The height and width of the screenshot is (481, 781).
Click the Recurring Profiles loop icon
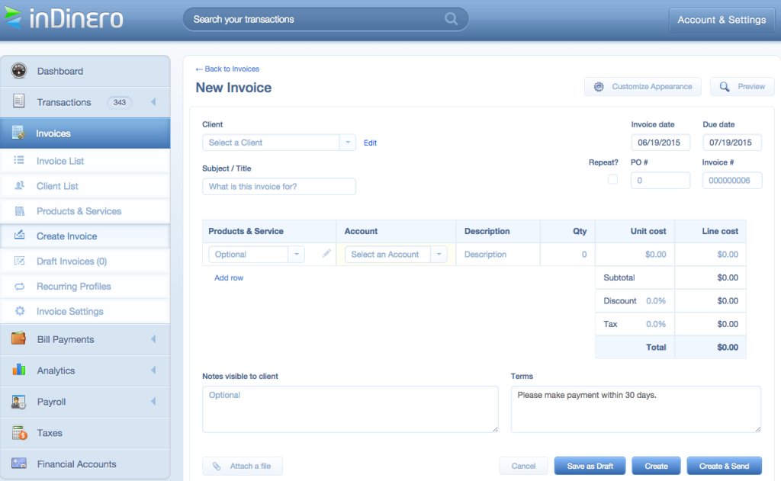point(19,287)
